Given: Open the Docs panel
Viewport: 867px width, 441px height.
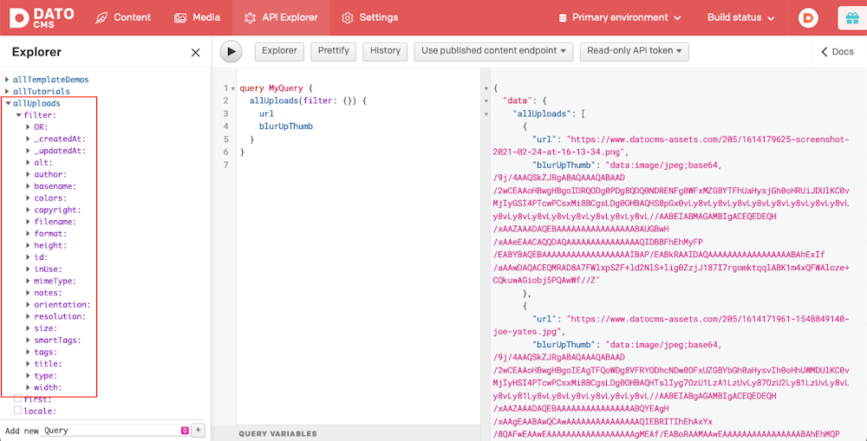Looking at the screenshot, I should click(x=838, y=52).
